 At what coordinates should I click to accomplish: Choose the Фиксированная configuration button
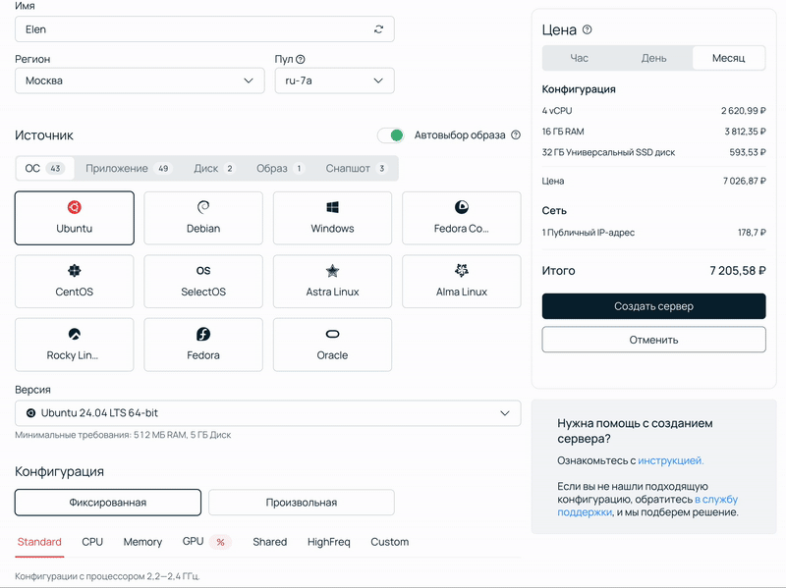(x=108, y=503)
